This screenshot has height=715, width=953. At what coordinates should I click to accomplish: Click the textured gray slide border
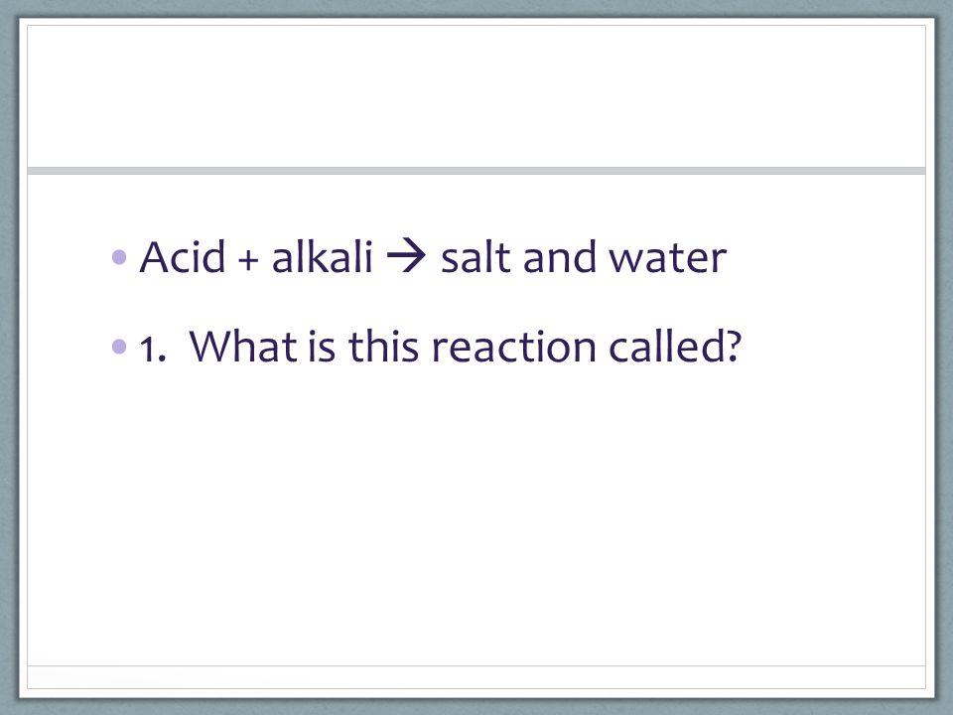[x=9, y=357]
